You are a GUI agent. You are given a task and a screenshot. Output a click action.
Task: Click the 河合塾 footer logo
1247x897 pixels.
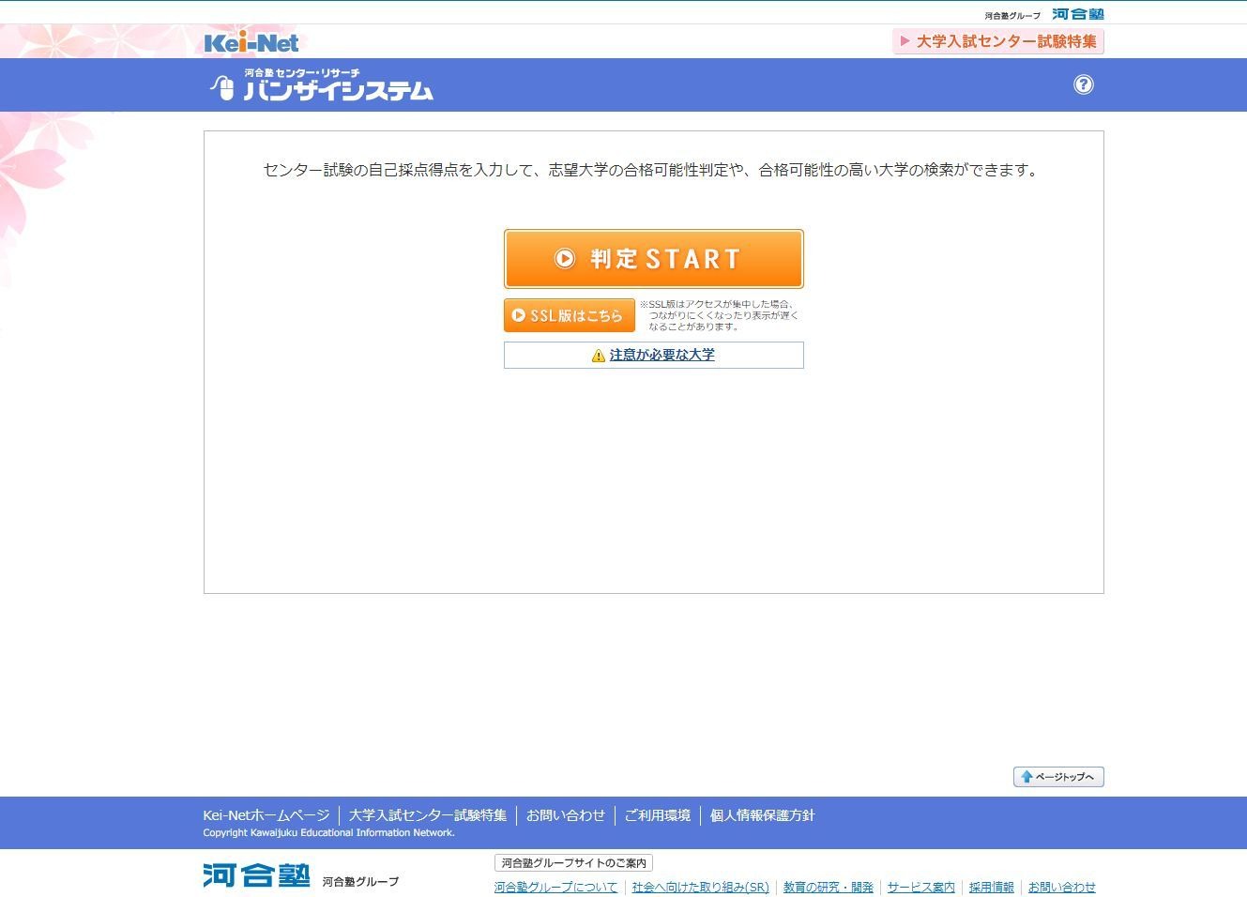click(x=256, y=874)
